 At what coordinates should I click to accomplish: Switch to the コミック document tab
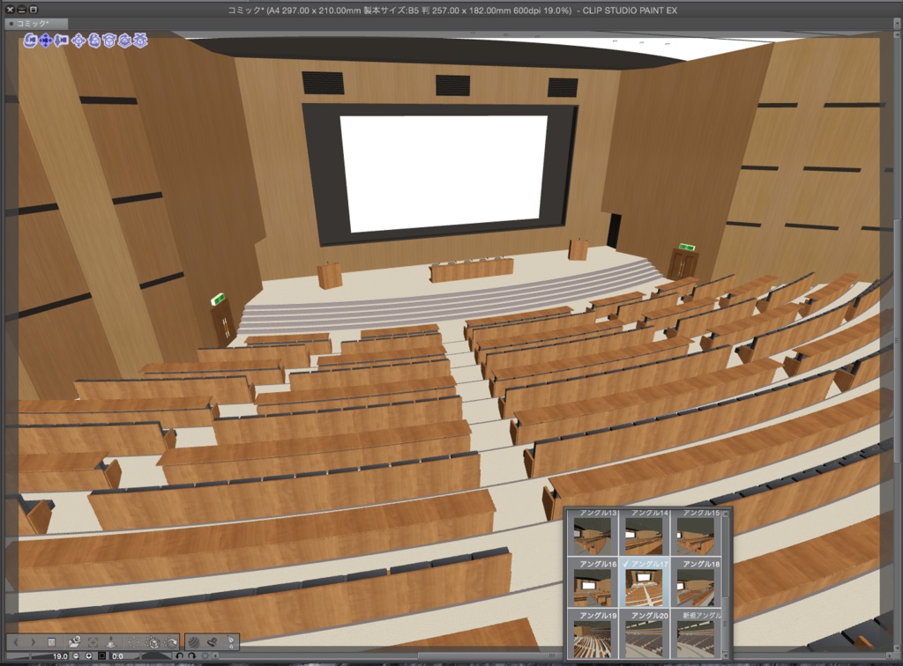click(35, 24)
